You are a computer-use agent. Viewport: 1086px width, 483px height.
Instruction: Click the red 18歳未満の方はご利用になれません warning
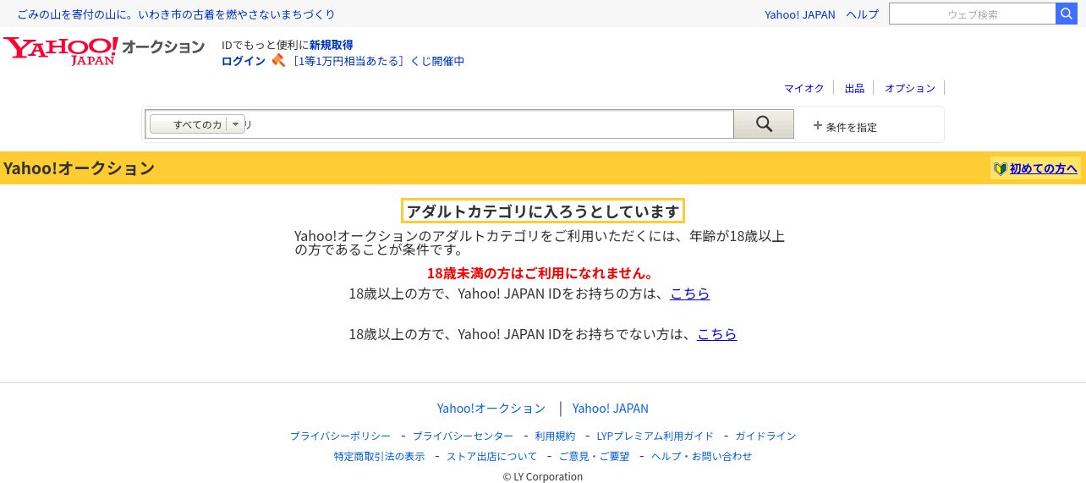point(540,273)
